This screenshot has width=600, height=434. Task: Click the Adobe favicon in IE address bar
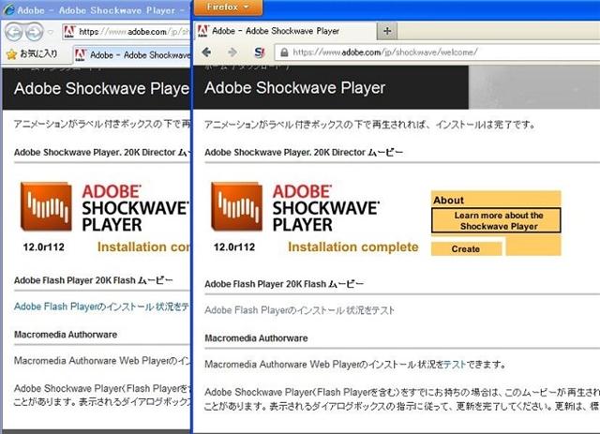tap(68, 32)
